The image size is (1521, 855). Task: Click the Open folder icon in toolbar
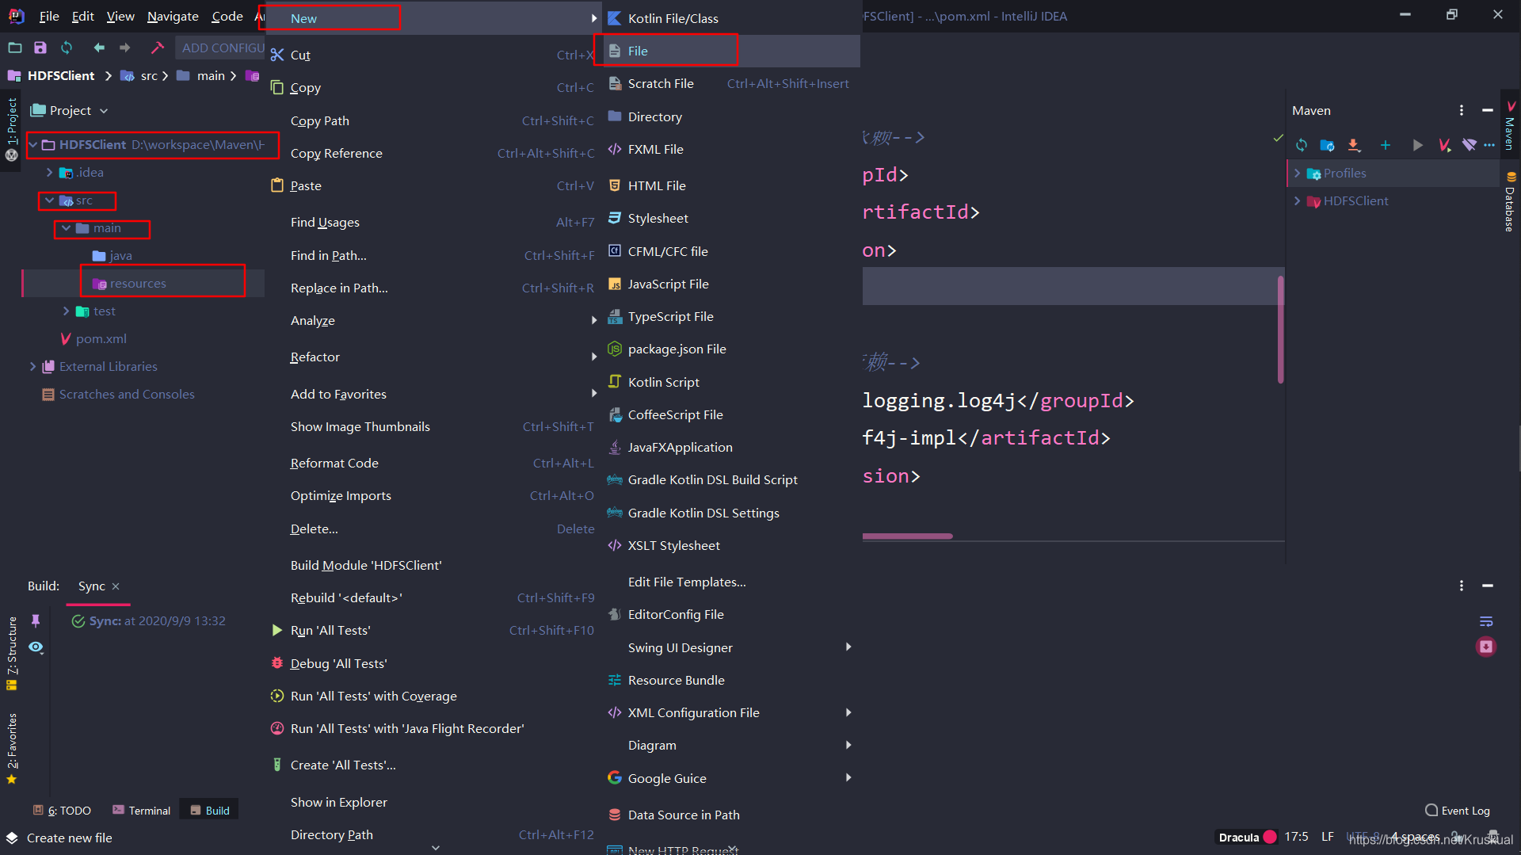(x=14, y=48)
